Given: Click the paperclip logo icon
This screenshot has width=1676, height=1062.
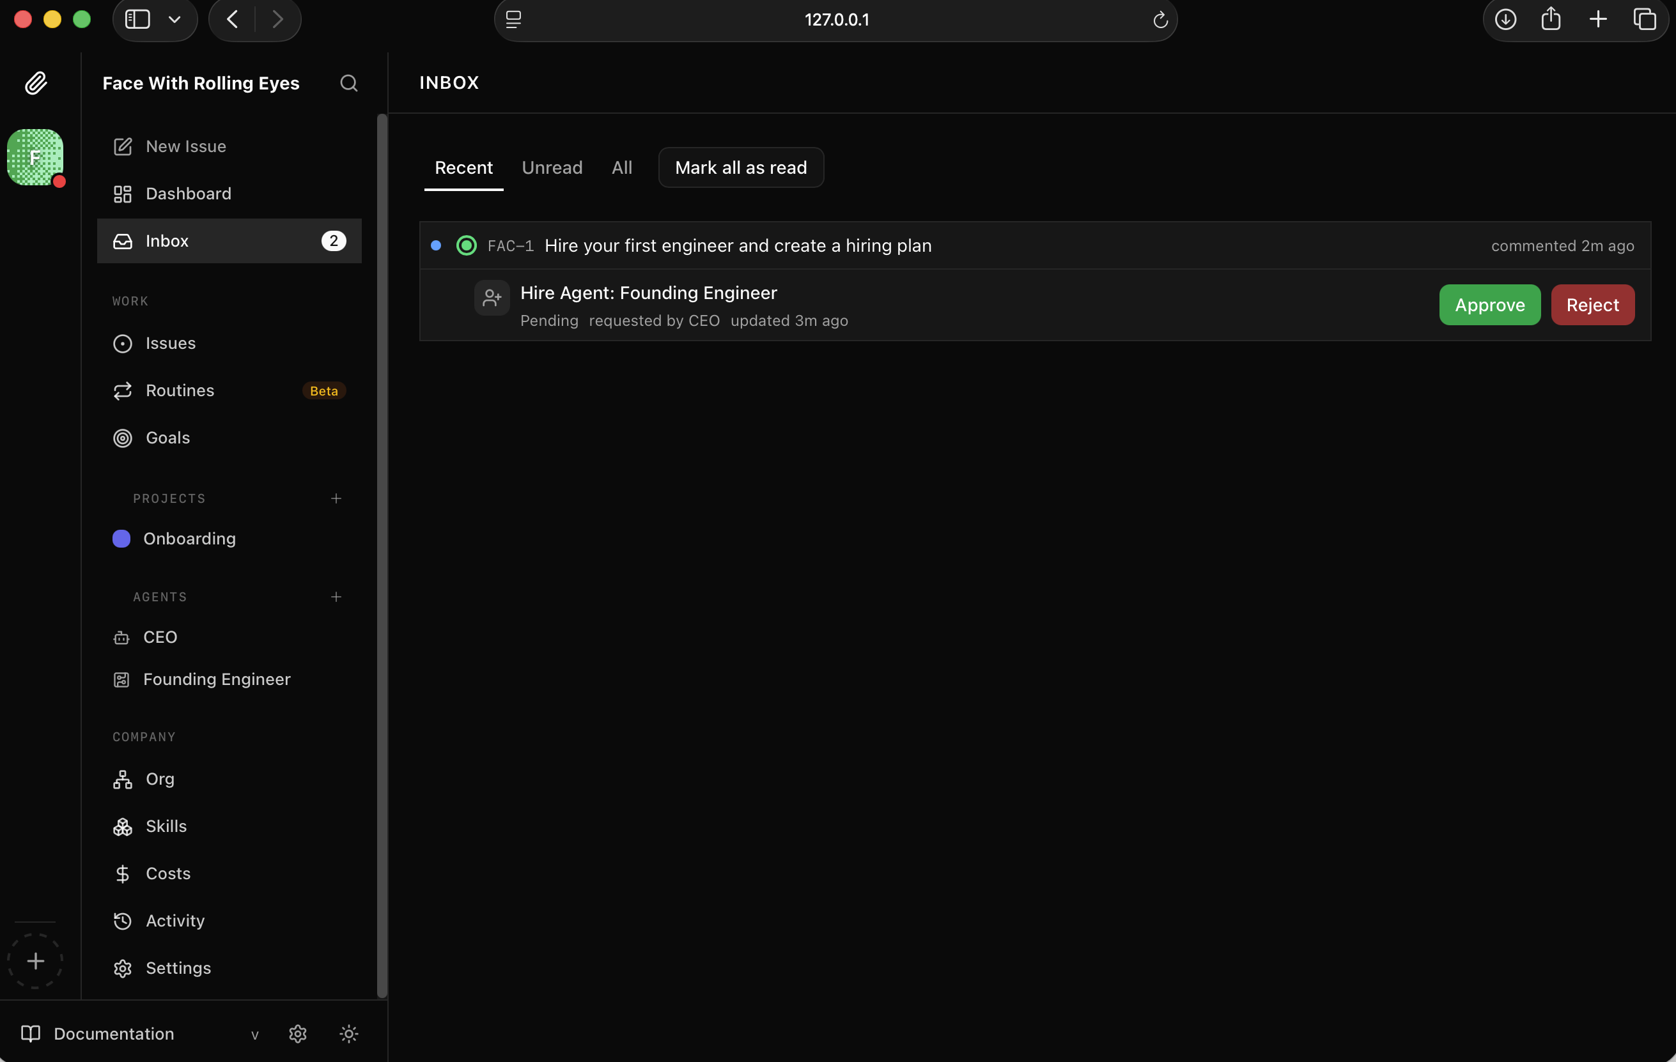Looking at the screenshot, I should pyautogui.click(x=36, y=84).
